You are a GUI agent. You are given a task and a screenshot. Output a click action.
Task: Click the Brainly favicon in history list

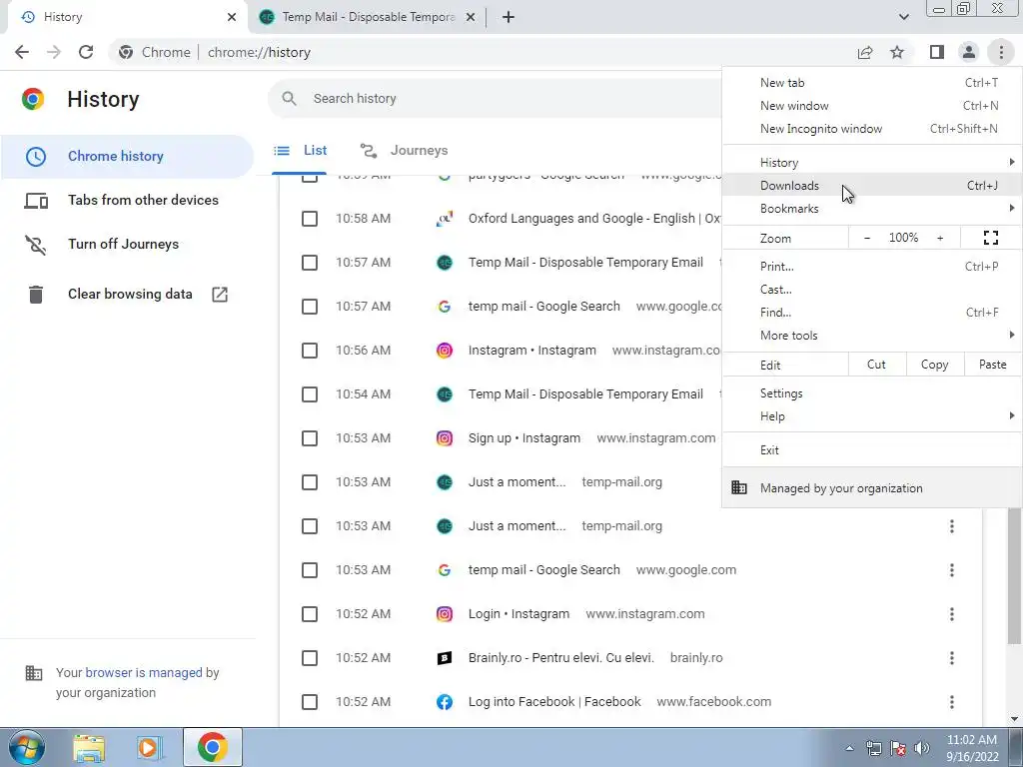pos(445,658)
